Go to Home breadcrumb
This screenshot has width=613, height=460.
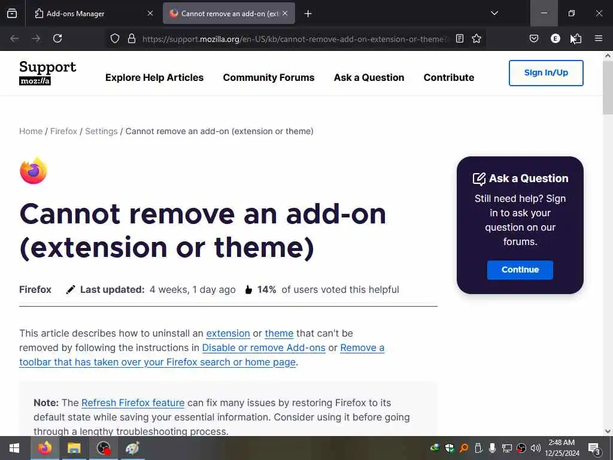31,131
